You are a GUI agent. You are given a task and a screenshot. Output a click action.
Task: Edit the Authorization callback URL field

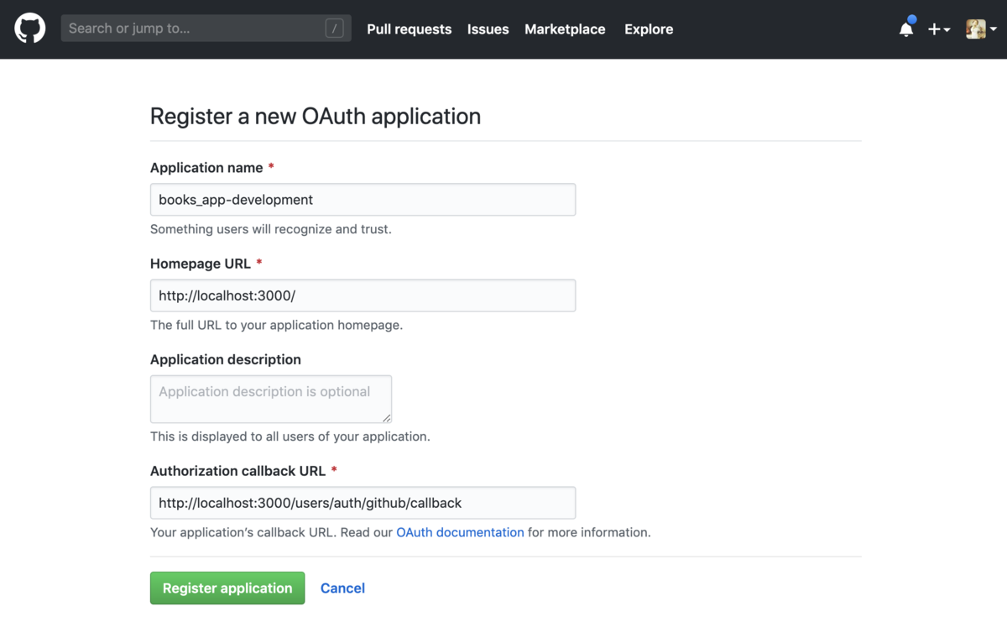(363, 503)
